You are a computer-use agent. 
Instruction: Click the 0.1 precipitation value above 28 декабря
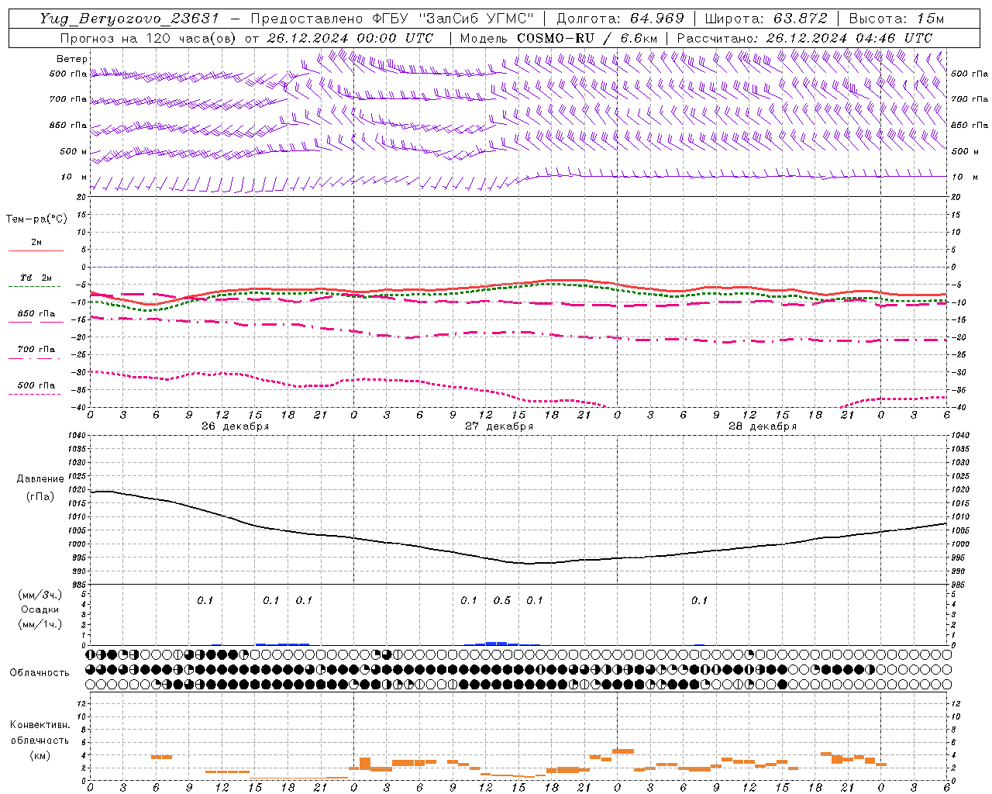(x=700, y=601)
